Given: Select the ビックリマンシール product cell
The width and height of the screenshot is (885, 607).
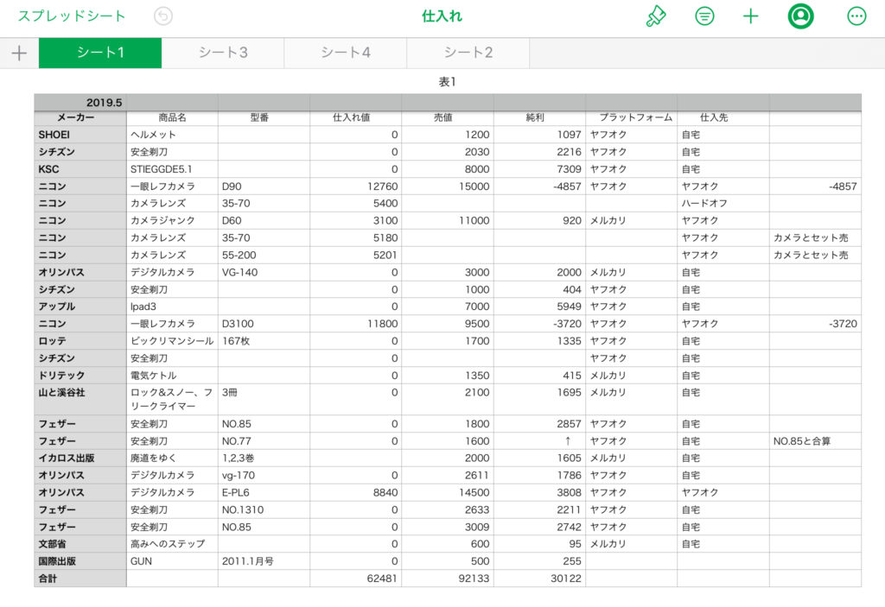Looking at the screenshot, I should [172, 341].
